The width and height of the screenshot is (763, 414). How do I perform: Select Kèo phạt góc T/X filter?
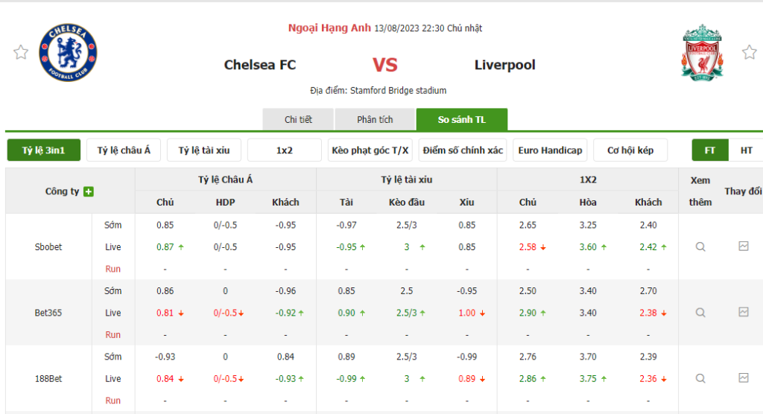(x=370, y=150)
